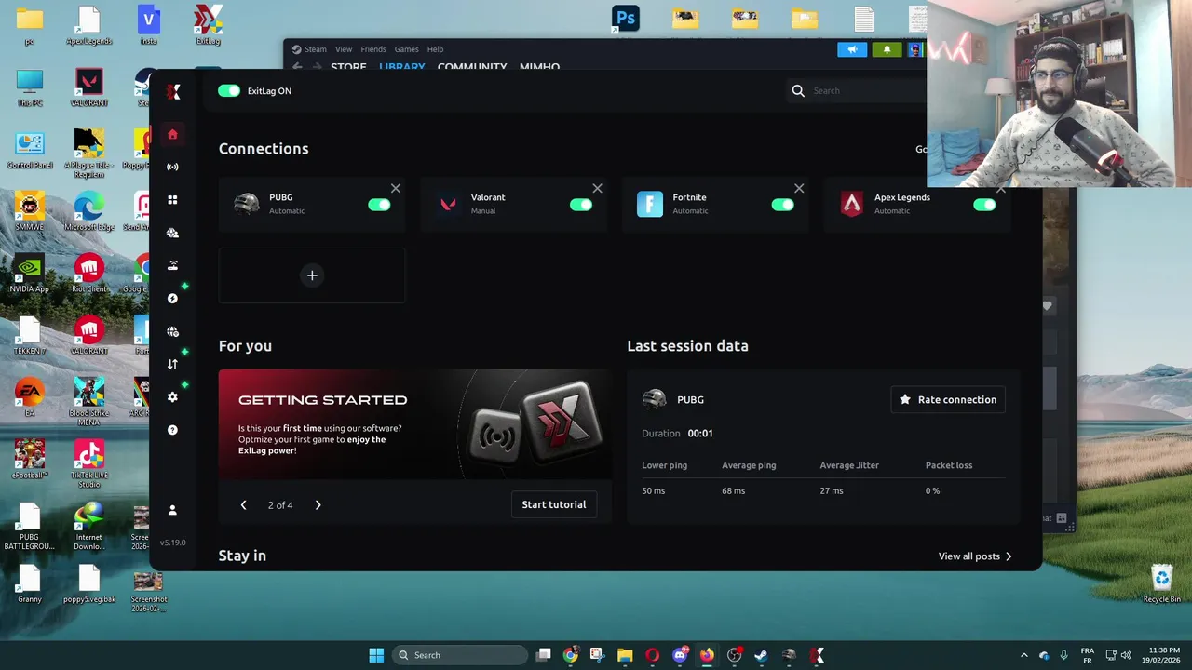Click the Rate connection button
Image resolution: width=1192 pixels, height=670 pixels.
point(948,399)
